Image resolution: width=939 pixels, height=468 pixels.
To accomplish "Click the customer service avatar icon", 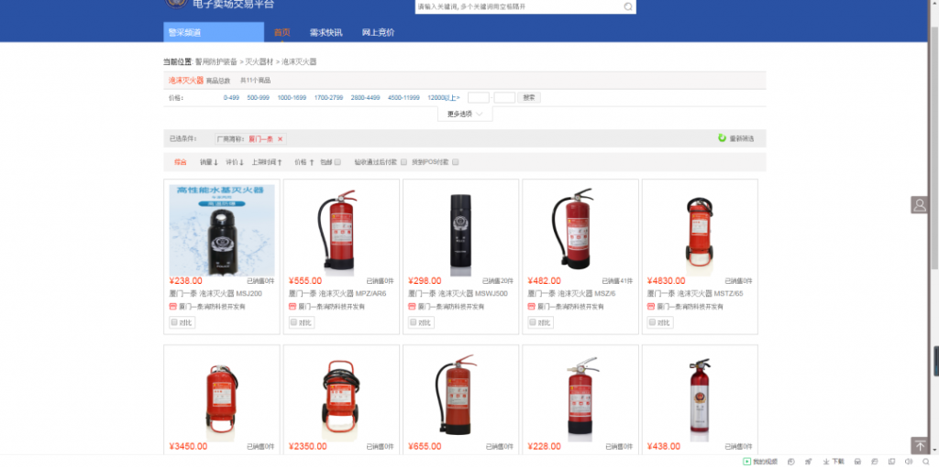I will pos(920,204).
